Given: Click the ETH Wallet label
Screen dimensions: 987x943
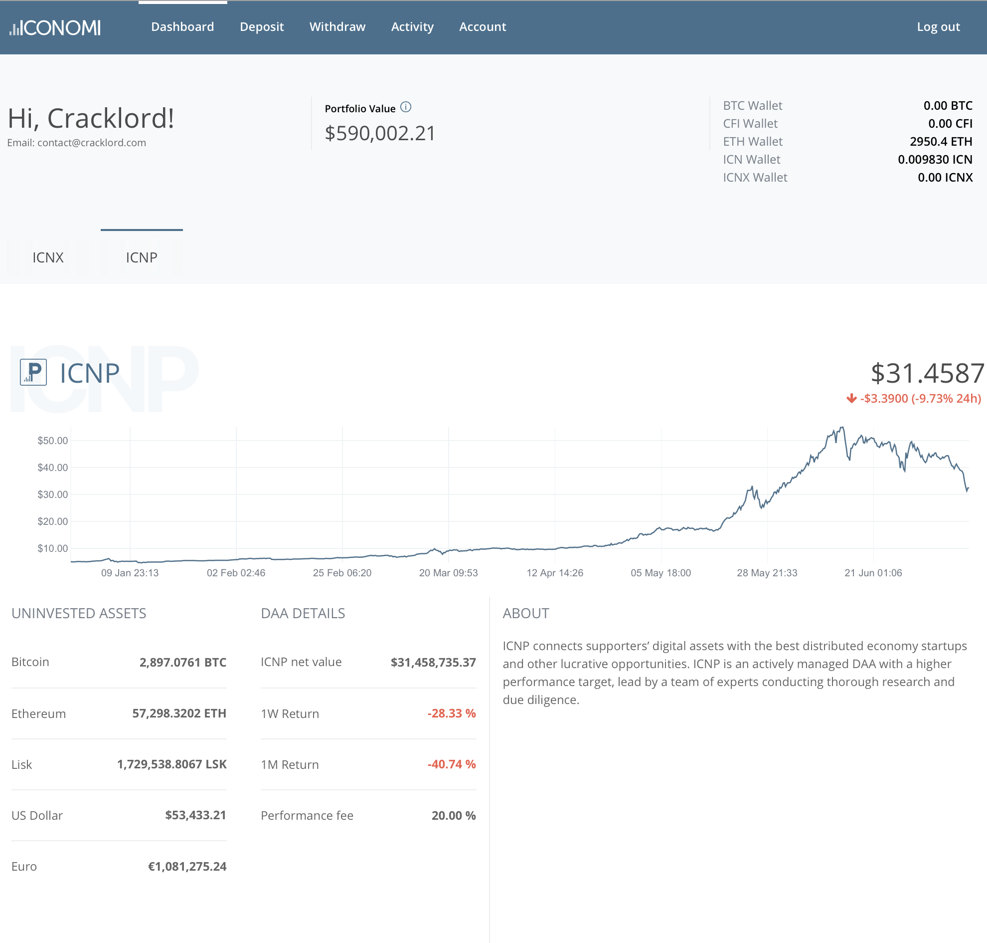Looking at the screenshot, I should coord(752,142).
